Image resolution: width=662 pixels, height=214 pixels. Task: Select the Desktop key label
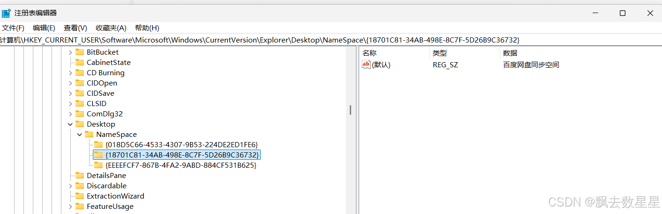[101, 124]
